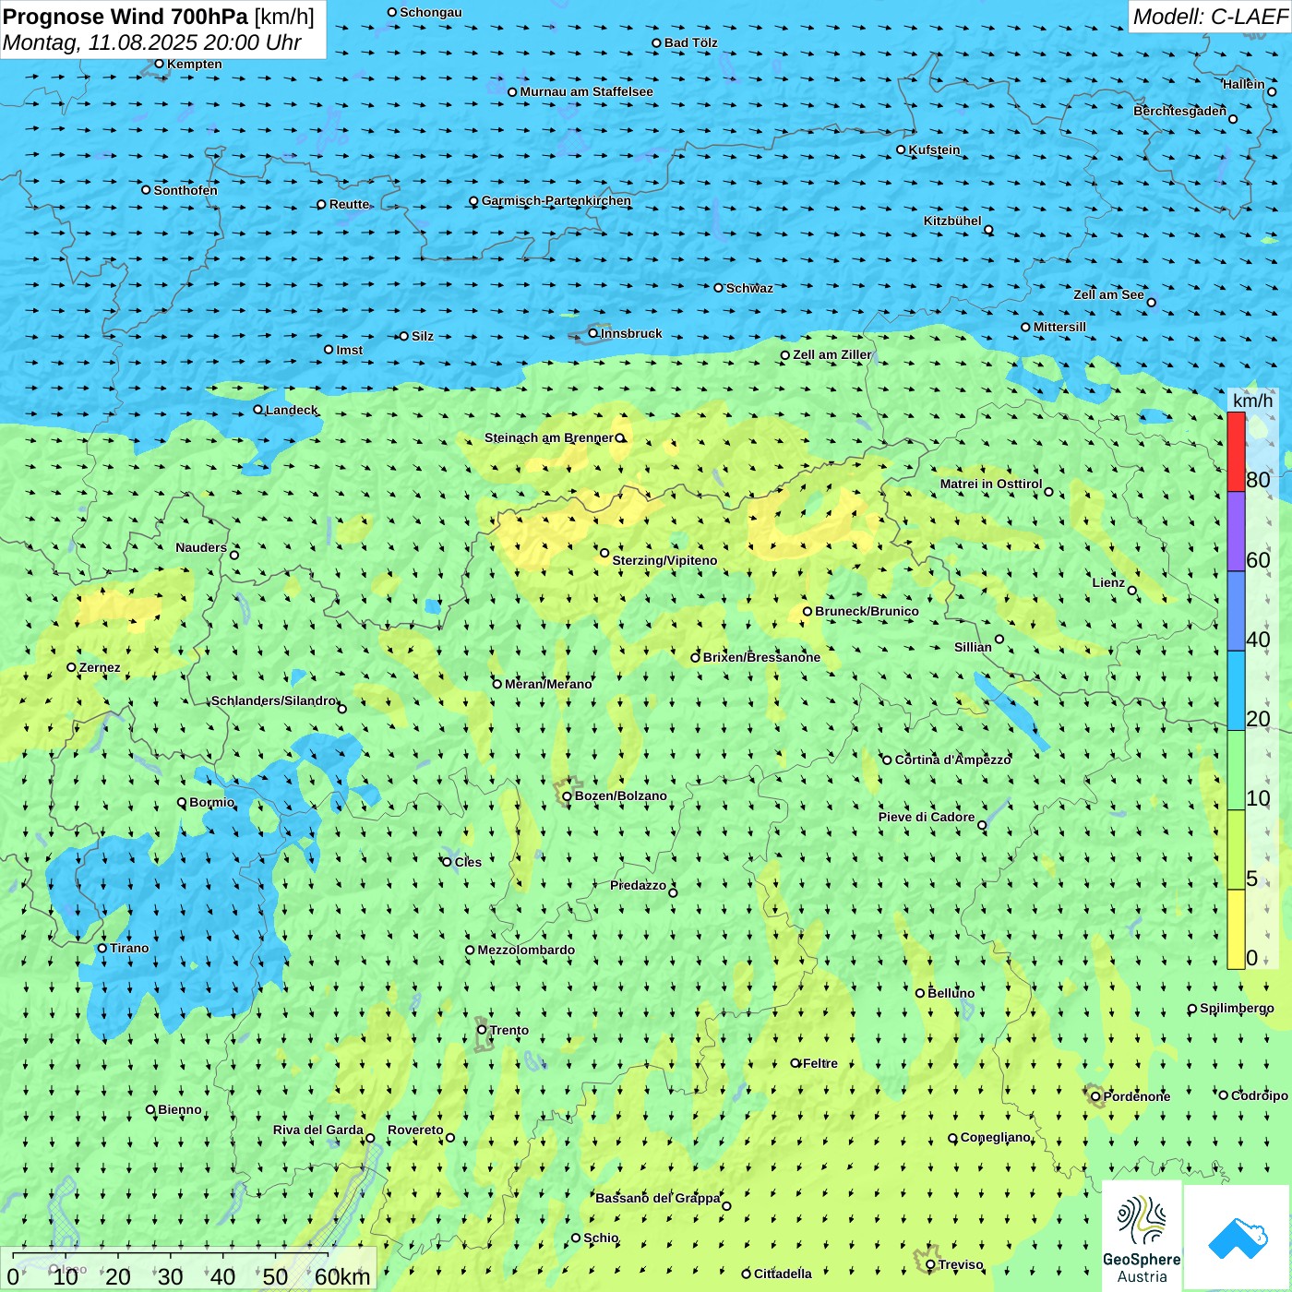The height and width of the screenshot is (1292, 1292).
Task: Click the Kempten city marker
Action: point(160,64)
